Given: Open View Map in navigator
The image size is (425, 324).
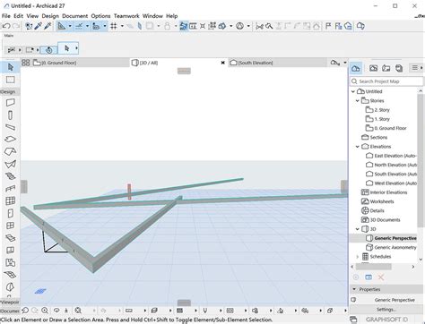Looking at the screenshot, I should tap(373, 68).
